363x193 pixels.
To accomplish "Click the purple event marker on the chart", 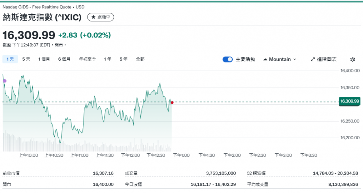I will [x=5, y=81].
